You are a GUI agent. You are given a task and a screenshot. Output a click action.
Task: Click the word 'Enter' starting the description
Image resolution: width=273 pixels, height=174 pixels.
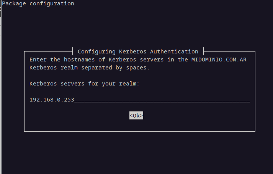38,60
